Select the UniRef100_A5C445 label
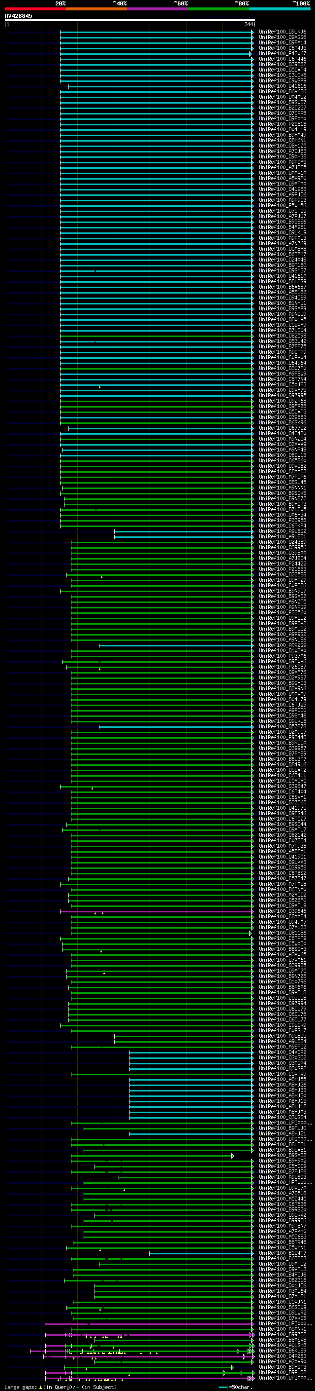 (x=282, y=1199)
